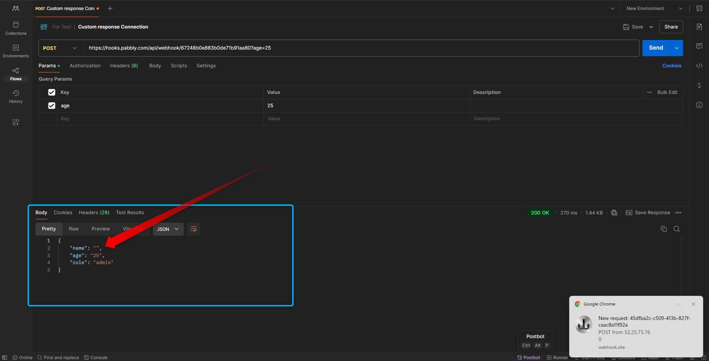Click the HTTP request type icon in breadcrumb
Viewport: 709px width, 361px height.
[x=44, y=27]
